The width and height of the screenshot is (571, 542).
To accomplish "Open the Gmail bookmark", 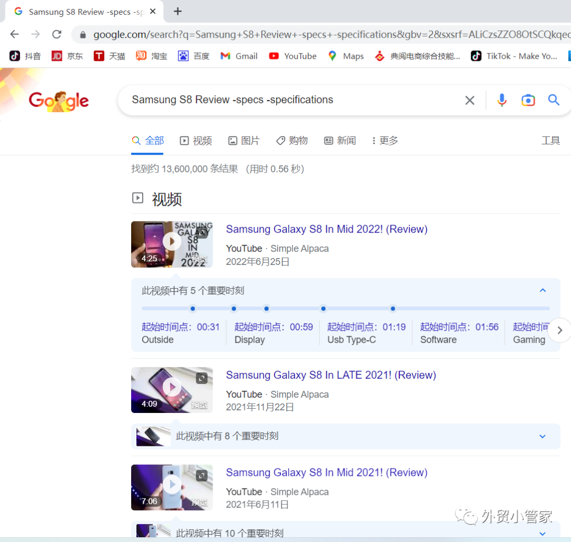I will pos(239,56).
